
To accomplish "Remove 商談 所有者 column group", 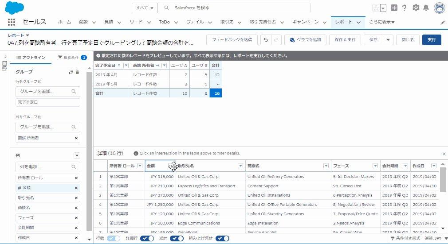I will (x=76, y=138).
